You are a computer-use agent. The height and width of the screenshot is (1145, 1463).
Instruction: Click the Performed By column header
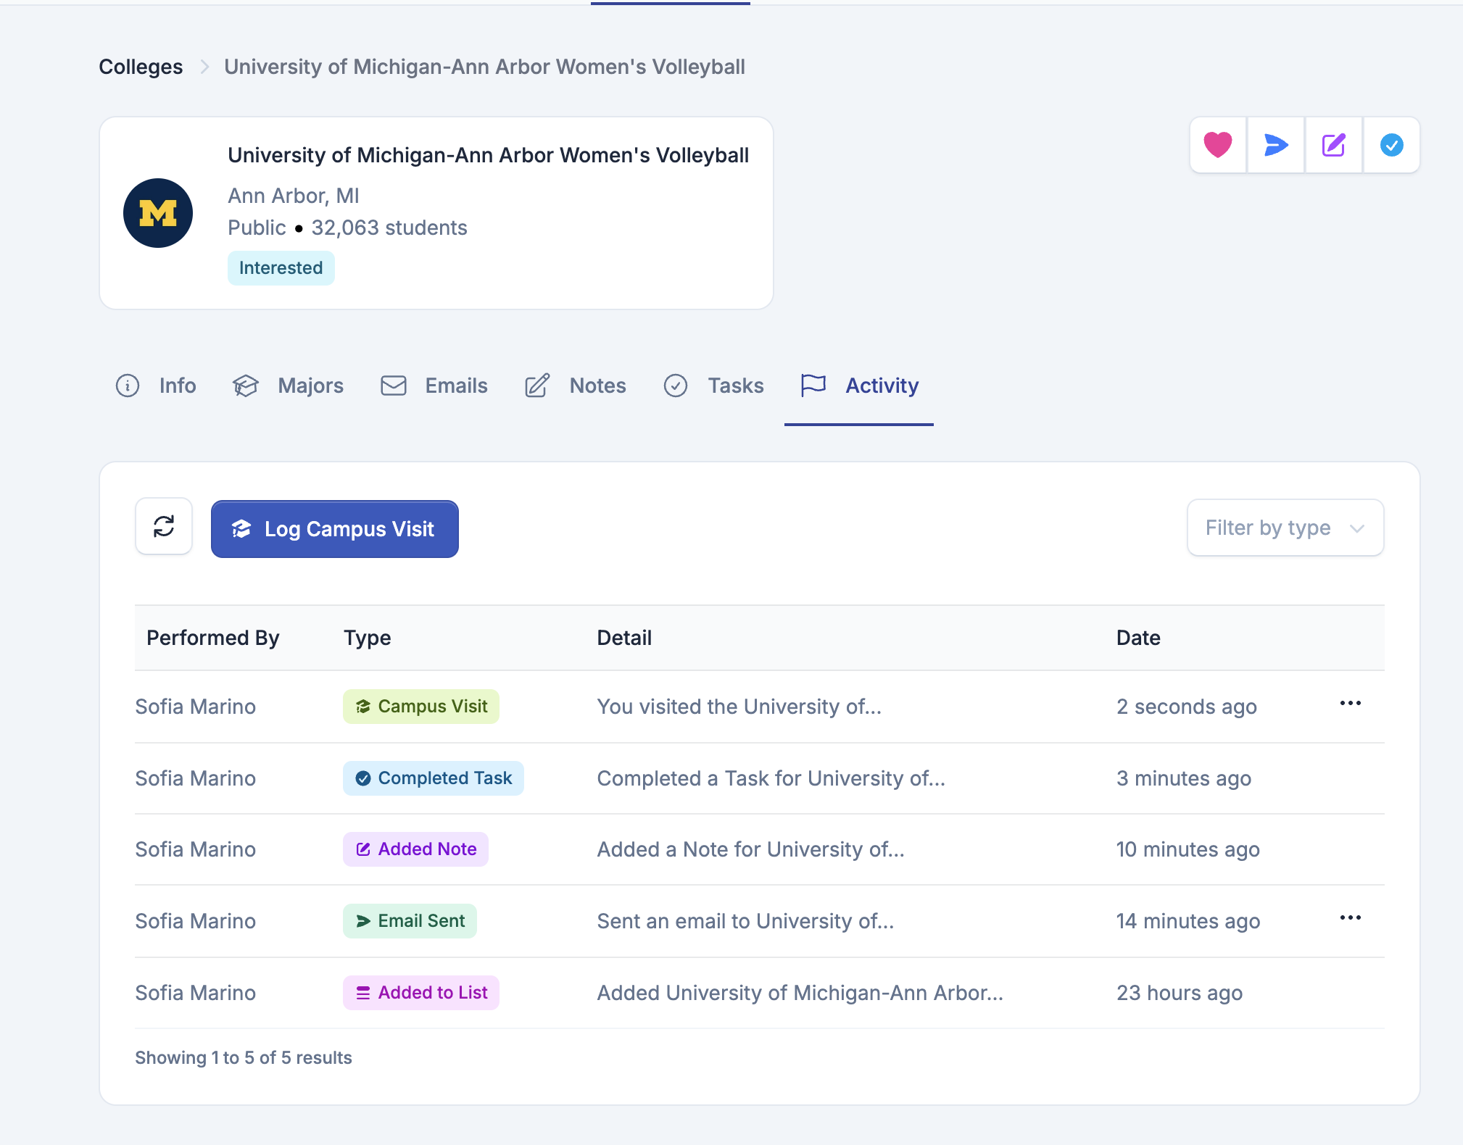pyautogui.click(x=213, y=638)
